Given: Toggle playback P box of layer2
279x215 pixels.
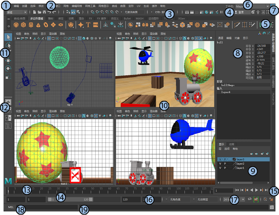Looking at the screenshot, I should coord(225,164).
